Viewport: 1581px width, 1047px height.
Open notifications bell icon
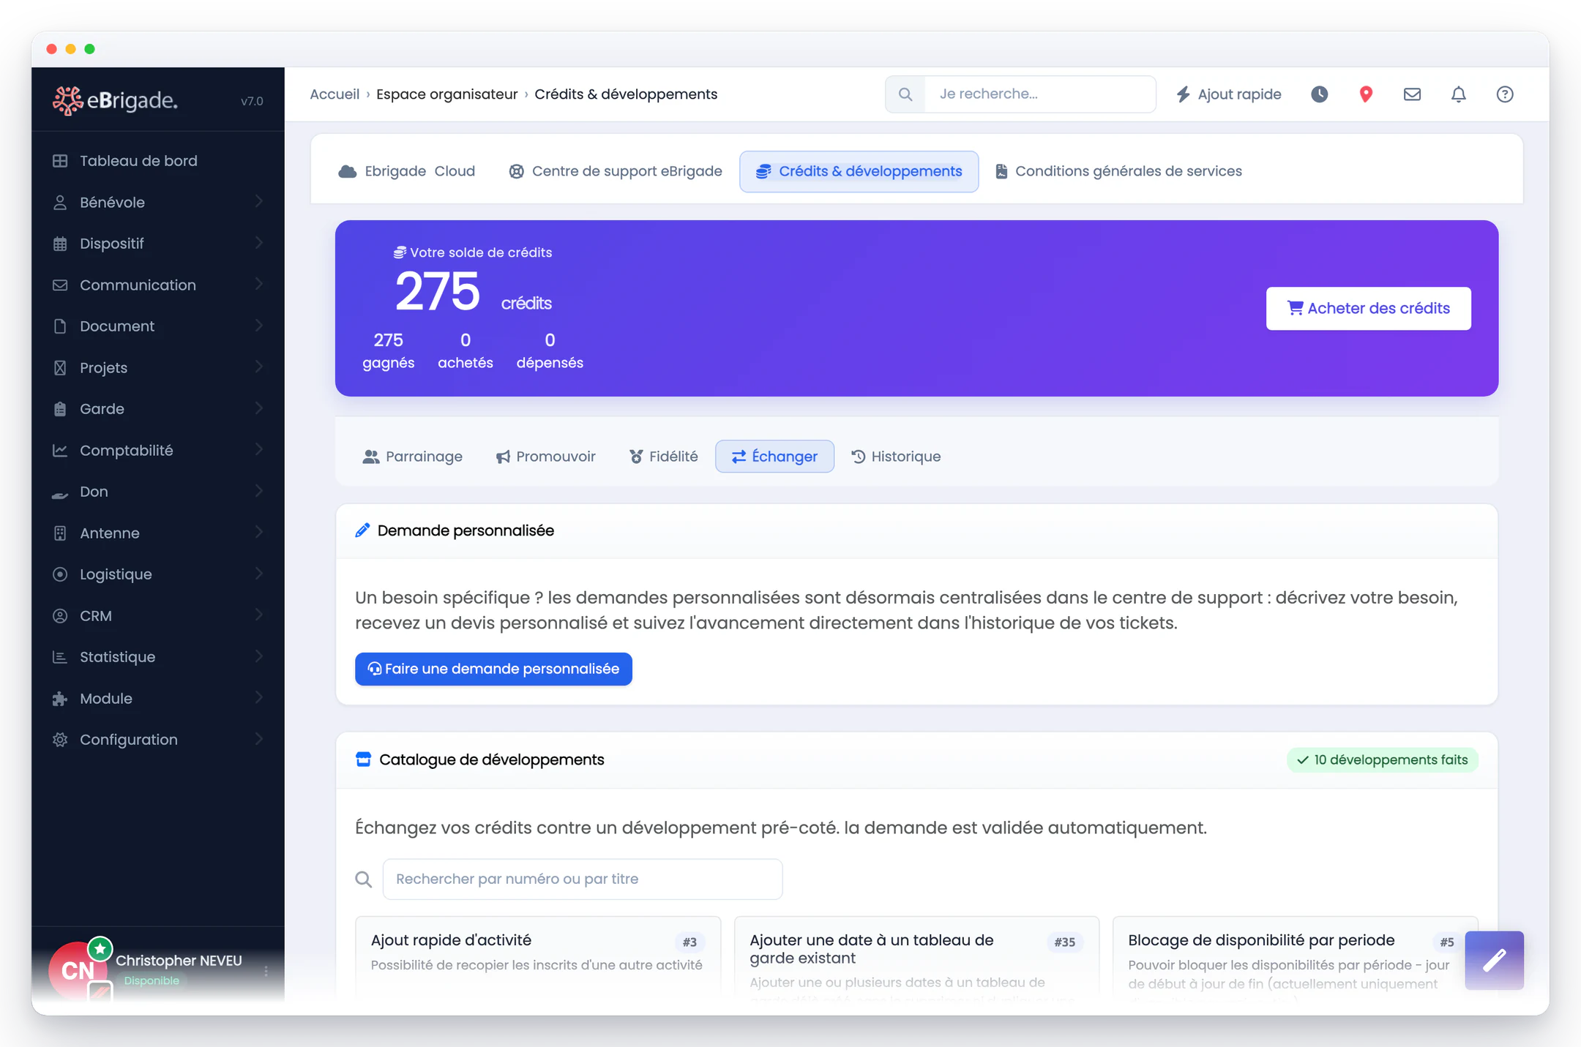[x=1458, y=94]
